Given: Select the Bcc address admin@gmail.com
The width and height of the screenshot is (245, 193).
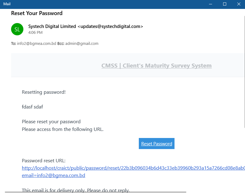Looking at the screenshot, I should (x=82, y=44).
